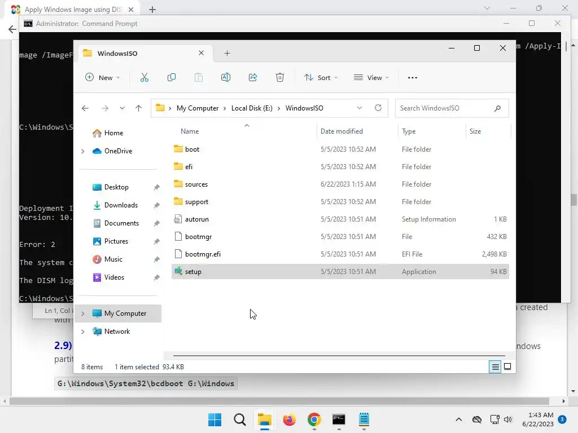Toggle the pin next to Documents
Screen dimensions: 578x433
click(x=157, y=223)
